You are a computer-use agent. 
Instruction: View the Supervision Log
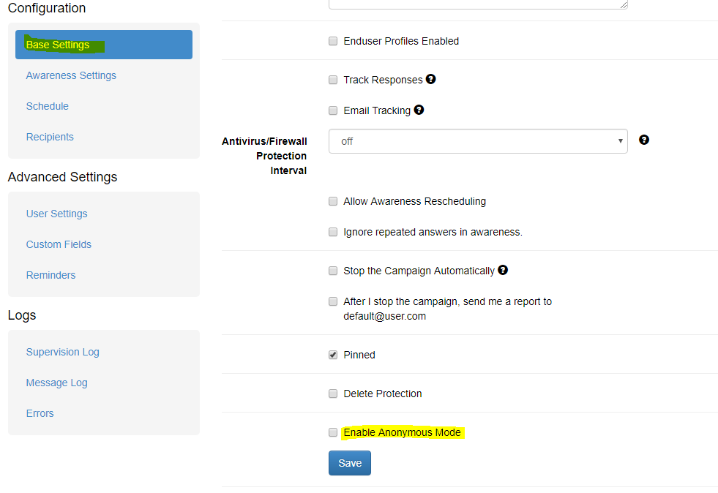[63, 352]
